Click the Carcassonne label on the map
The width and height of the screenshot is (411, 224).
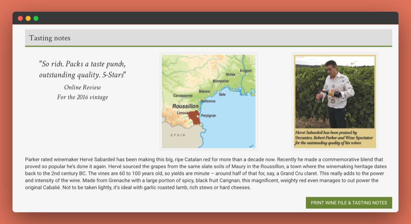[183, 96]
